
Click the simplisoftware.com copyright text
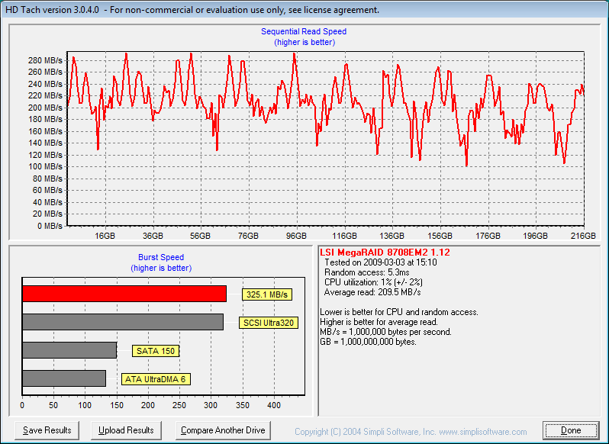[x=411, y=432]
